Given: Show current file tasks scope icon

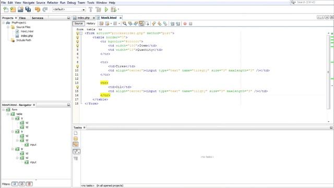Looking at the screenshot, I should (76, 133).
